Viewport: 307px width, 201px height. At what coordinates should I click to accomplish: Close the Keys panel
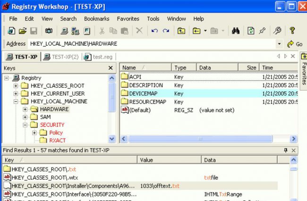[111, 68]
